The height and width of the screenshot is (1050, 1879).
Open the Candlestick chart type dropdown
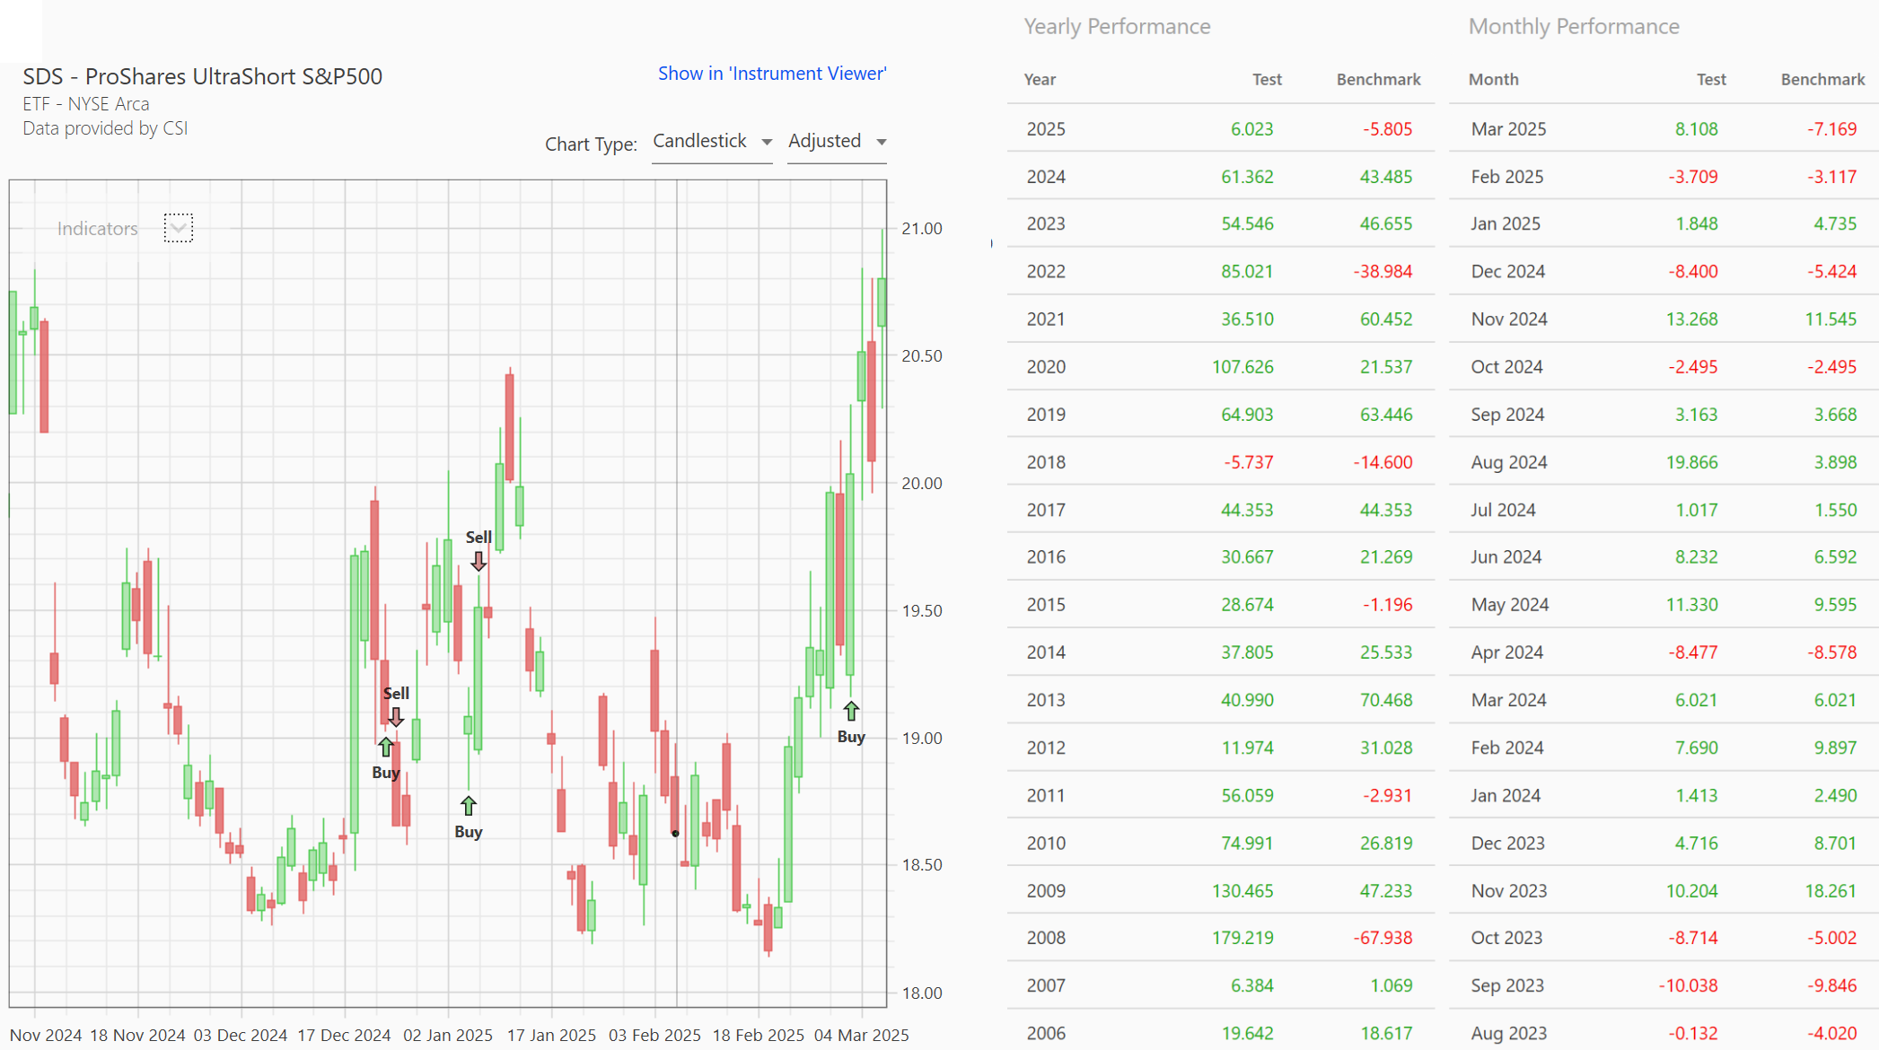[x=712, y=142]
